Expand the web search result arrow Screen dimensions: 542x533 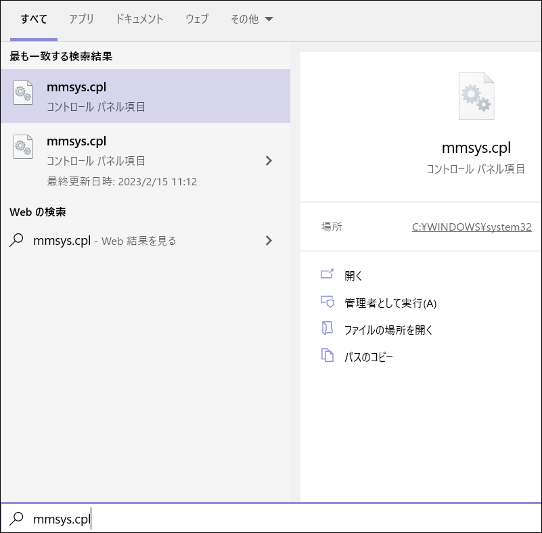pyautogui.click(x=269, y=240)
